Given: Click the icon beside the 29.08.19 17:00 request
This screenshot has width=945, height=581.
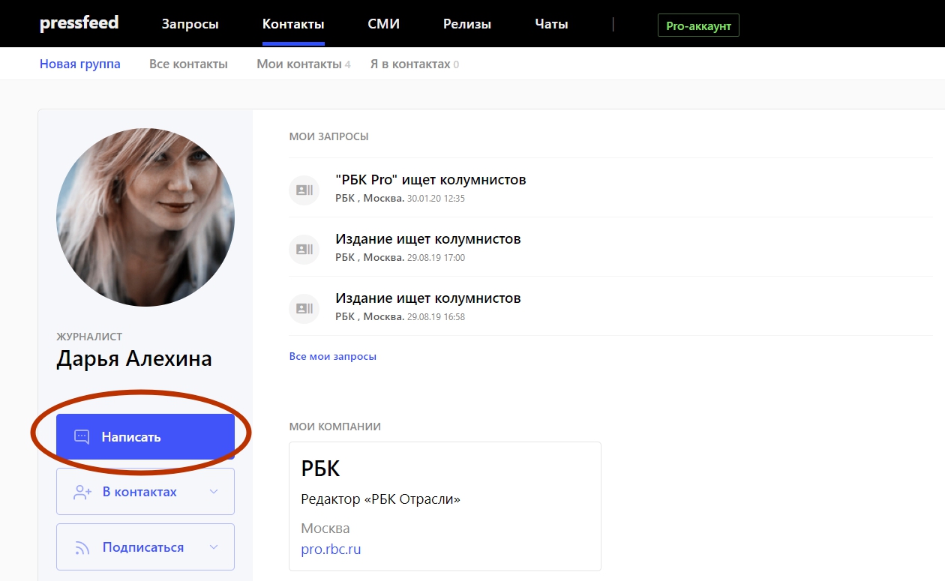Looking at the screenshot, I should click(304, 249).
